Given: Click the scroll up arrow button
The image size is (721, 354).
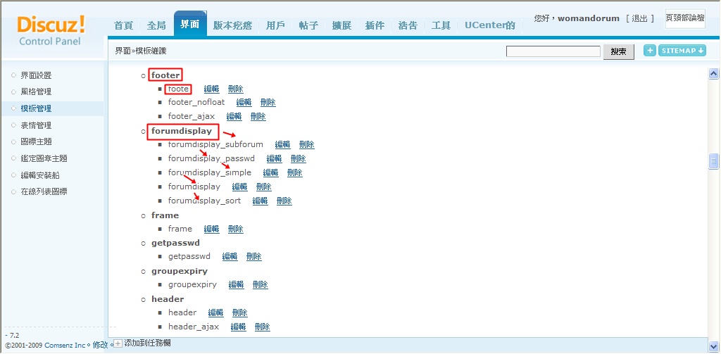Looking at the screenshot, I should pos(713,74).
